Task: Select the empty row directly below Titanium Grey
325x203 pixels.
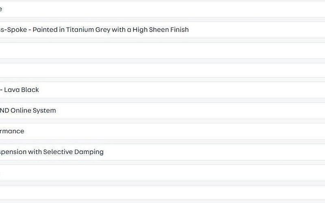Action: tap(162, 50)
